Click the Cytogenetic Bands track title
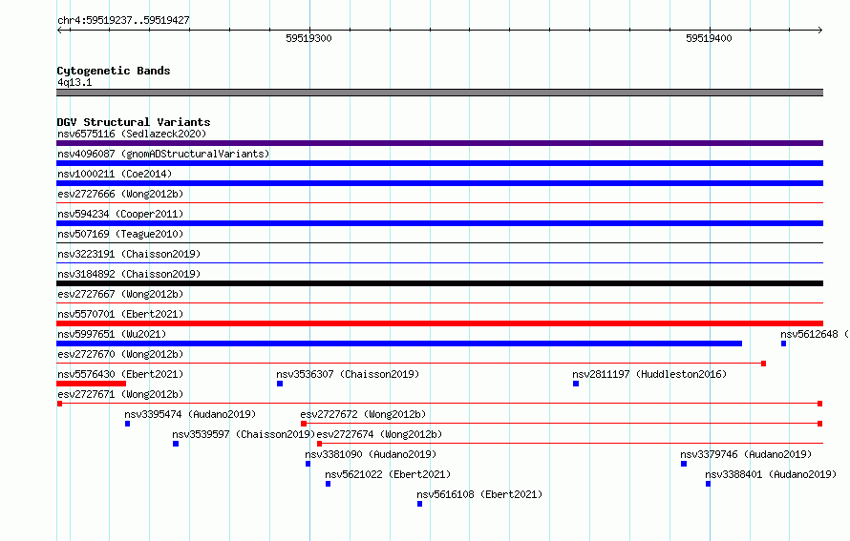 (114, 71)
